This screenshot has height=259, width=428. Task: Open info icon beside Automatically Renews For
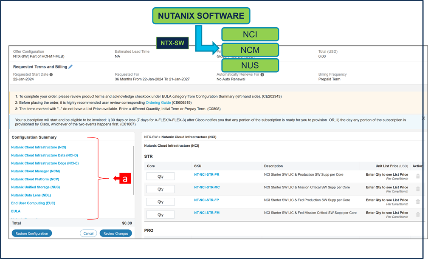262,74
